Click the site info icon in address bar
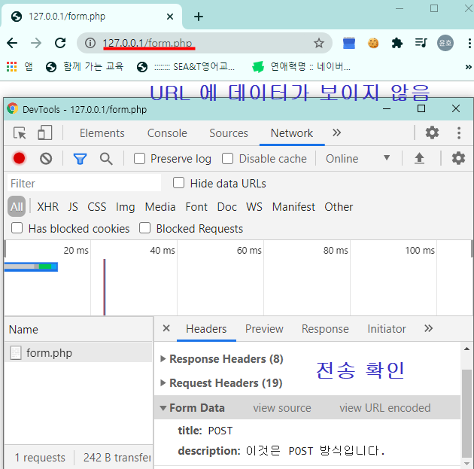The image size is (474, 469). 90,43
